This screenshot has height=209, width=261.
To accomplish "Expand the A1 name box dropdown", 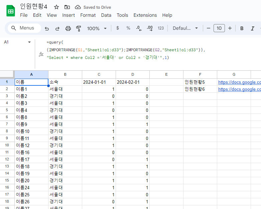I will [x=29, y=42].
